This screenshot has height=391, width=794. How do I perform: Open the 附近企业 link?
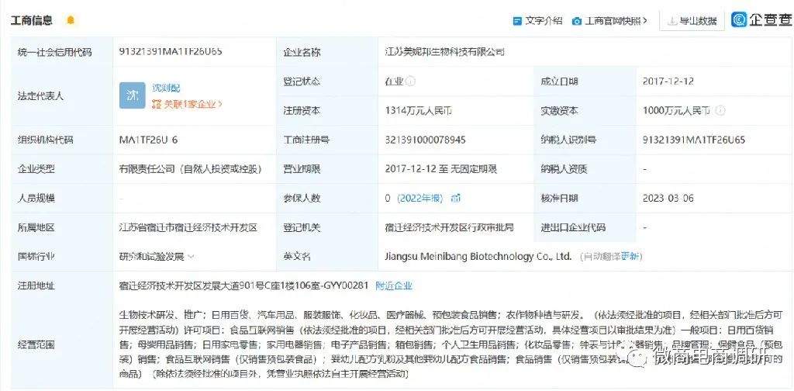pos(394,286)
